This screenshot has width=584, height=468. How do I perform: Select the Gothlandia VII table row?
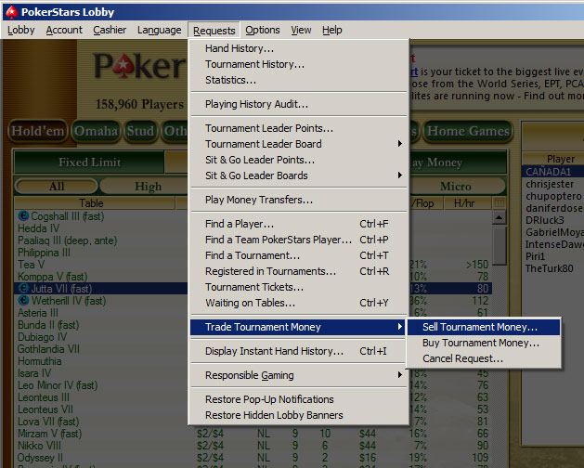click(x=100, y=349)
